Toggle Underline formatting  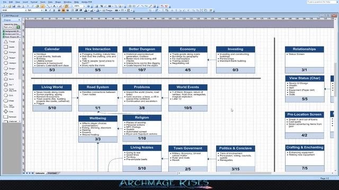(54, 11)
